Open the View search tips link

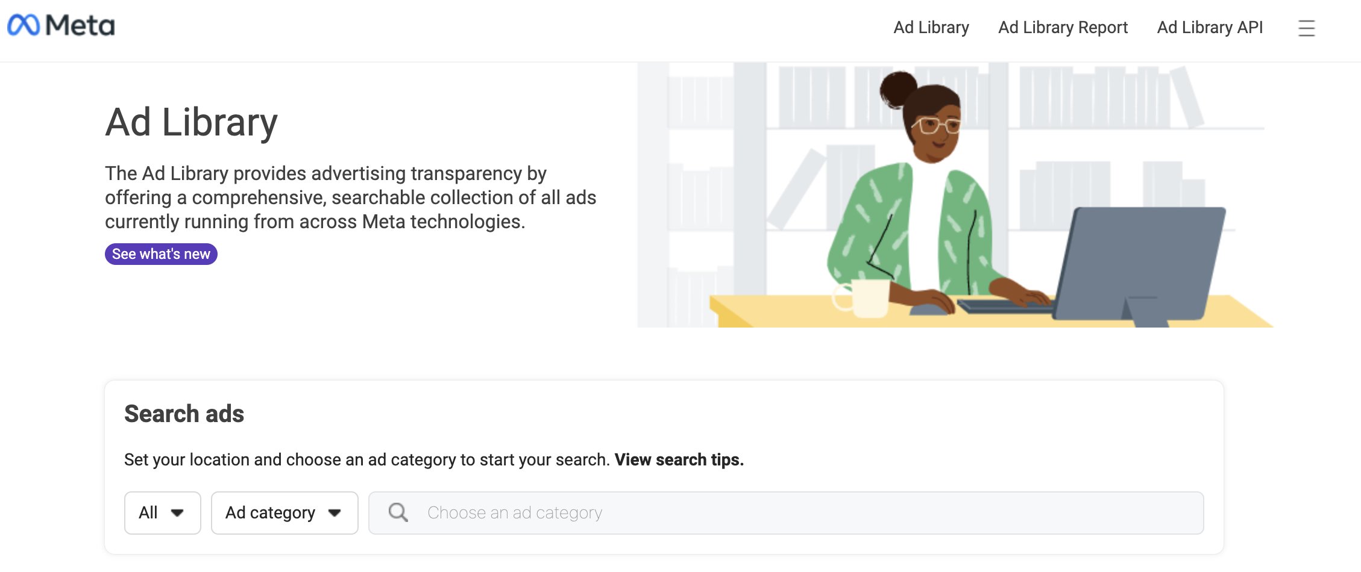(x=679, y=460)
